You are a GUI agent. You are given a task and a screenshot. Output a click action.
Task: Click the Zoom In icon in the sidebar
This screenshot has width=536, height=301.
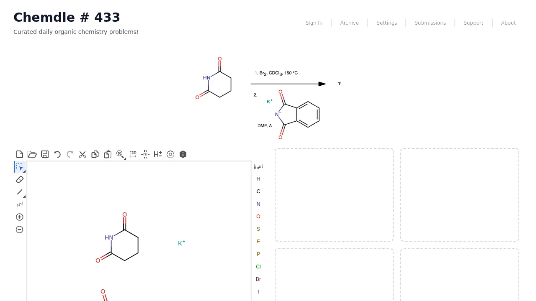(x=19, y=217)
